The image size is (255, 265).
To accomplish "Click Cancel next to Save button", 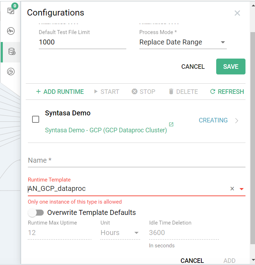I will tap(193, 67).
